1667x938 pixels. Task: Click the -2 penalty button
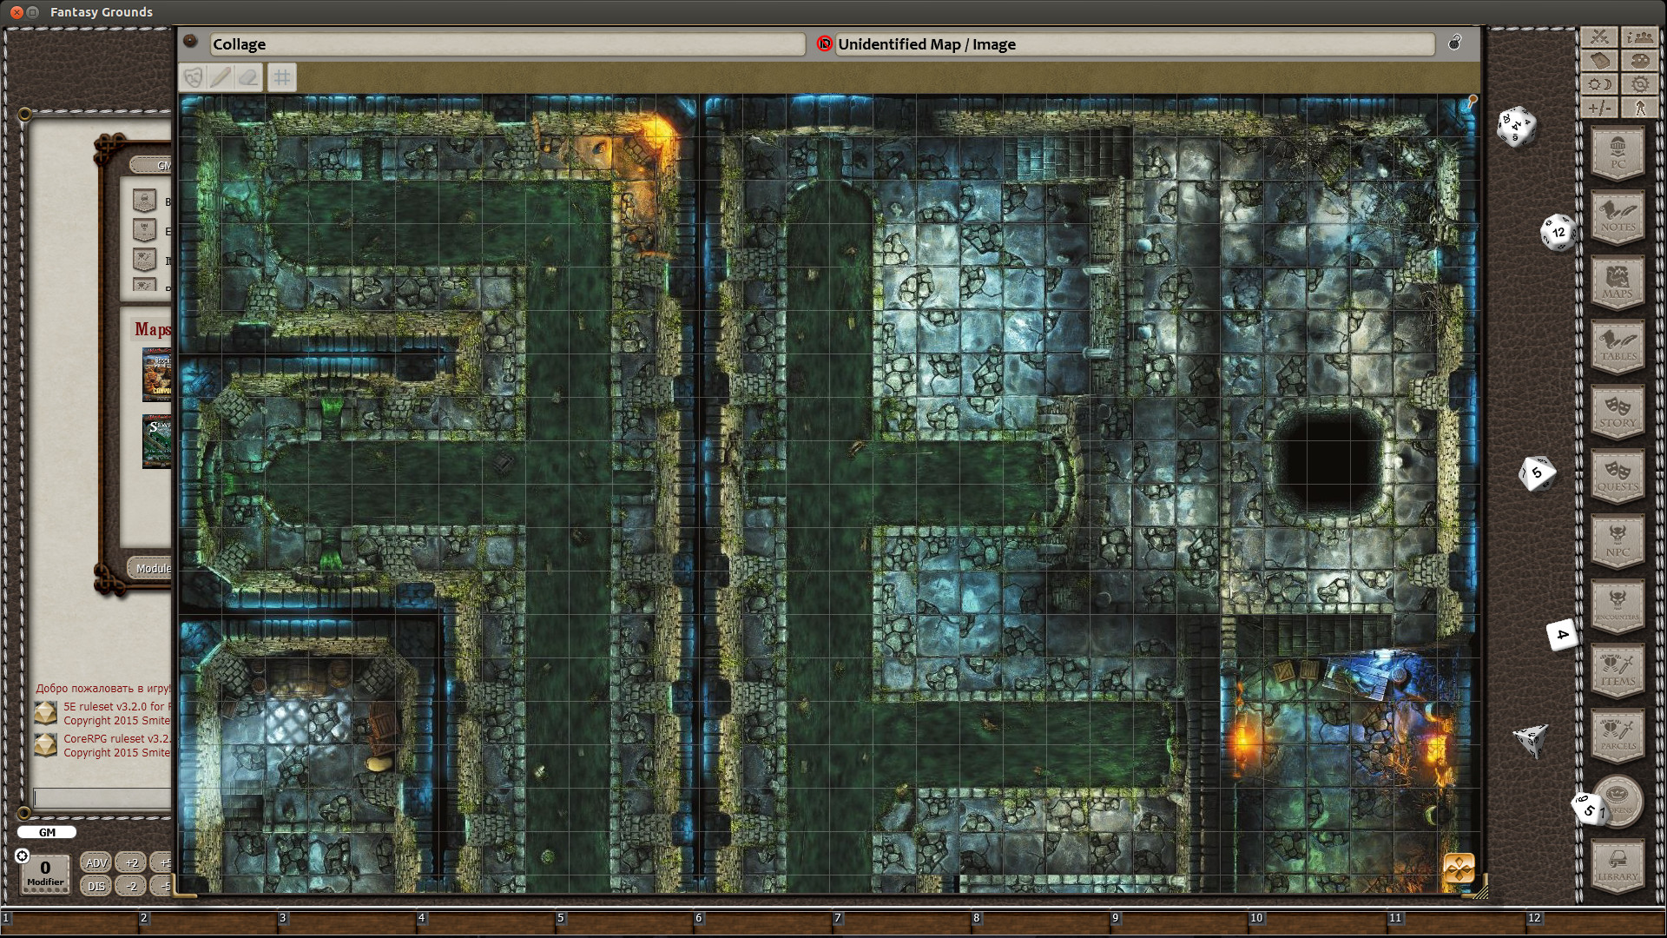pos(131,886)
